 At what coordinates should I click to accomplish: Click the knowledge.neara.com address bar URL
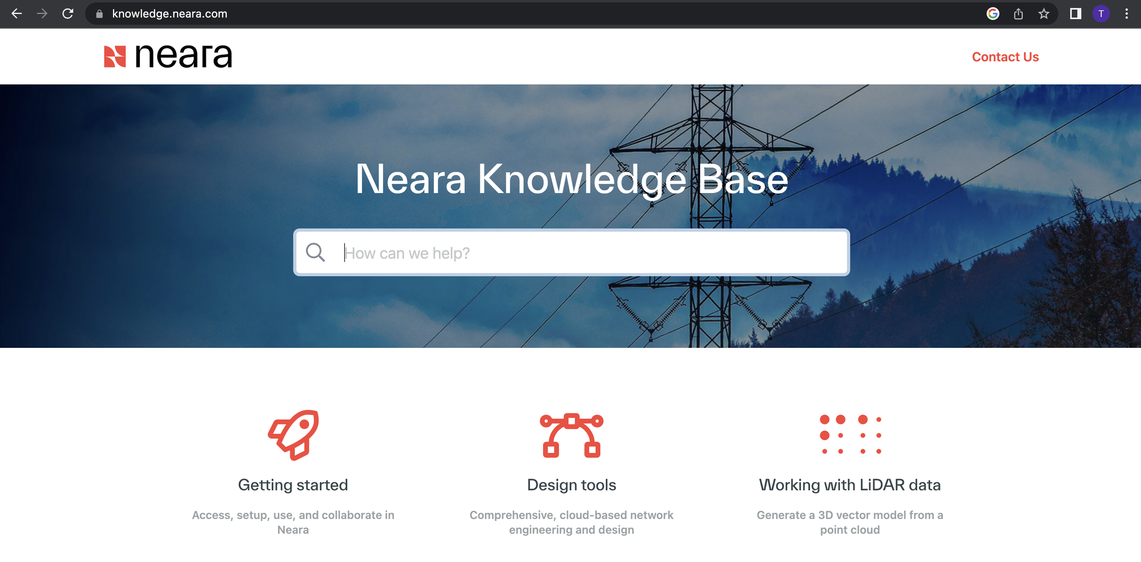tap(170, 14)
